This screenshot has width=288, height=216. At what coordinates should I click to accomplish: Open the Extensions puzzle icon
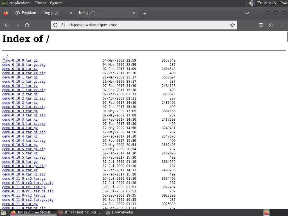[x=271, y=25]
